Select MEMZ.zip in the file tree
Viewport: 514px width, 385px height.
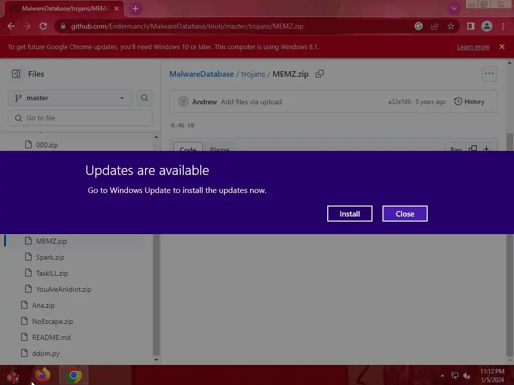[x=51, y=241]
